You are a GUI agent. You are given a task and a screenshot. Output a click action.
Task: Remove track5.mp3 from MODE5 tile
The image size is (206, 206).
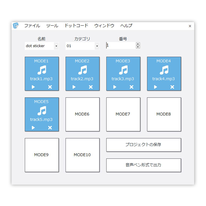point(50,128)
